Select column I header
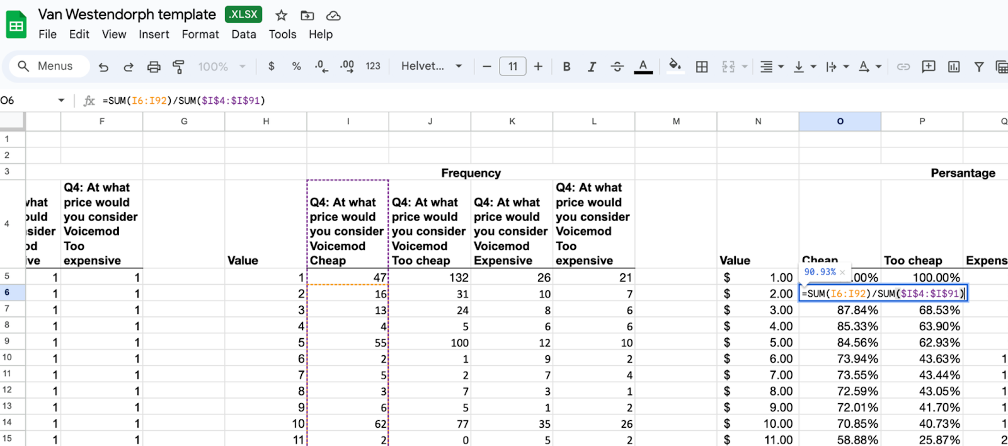This screenshot has width=1008, height=446. click(x=348, y=122)
